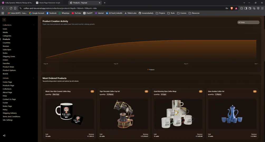The height and width of the screenshot is (142, 265).
Task: Open the Projects bookmarks folder
Action: pos(160,13)
